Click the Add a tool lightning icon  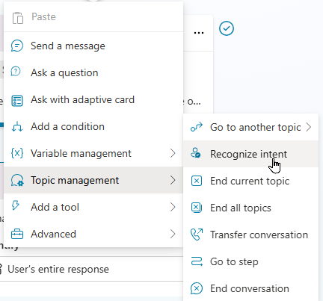pos(16,205)
